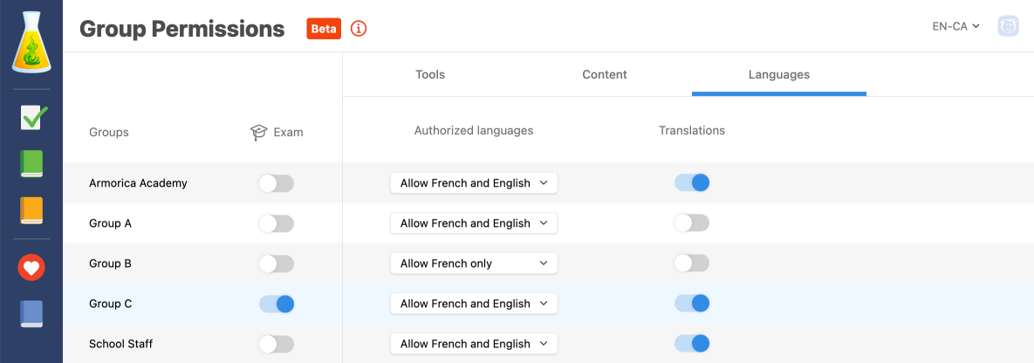Open the orange book sidebar icon
The height and width of the screenshot is (363, 1034).
click(31, 210)
